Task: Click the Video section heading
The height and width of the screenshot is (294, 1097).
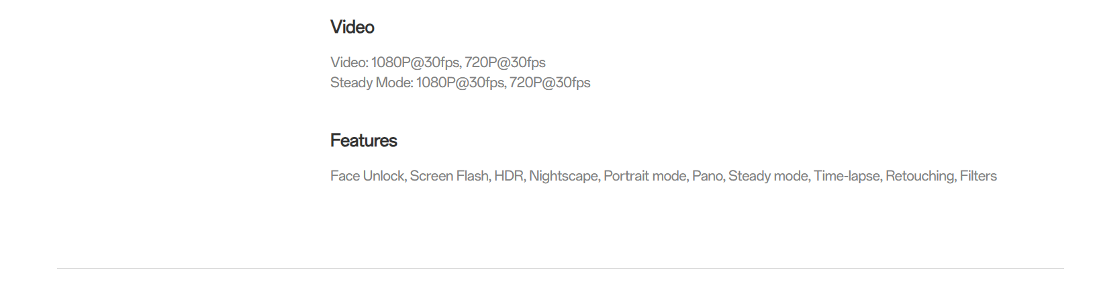Action: point(352,27)
